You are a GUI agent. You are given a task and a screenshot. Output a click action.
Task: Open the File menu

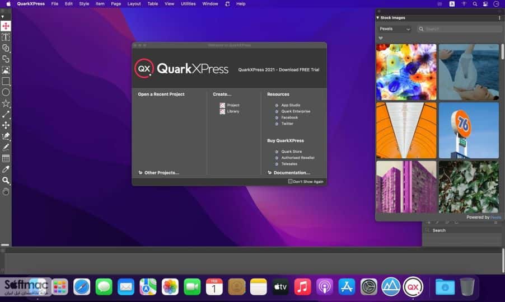click(x=55, y=4)
